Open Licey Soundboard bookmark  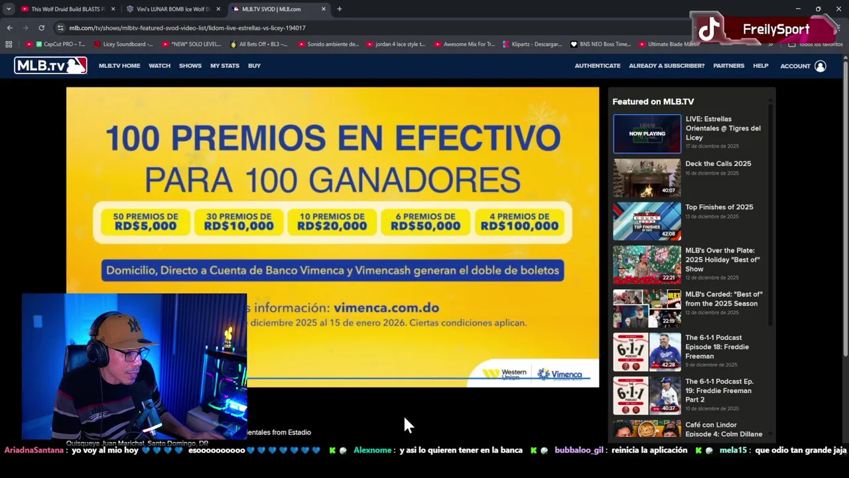123,44
